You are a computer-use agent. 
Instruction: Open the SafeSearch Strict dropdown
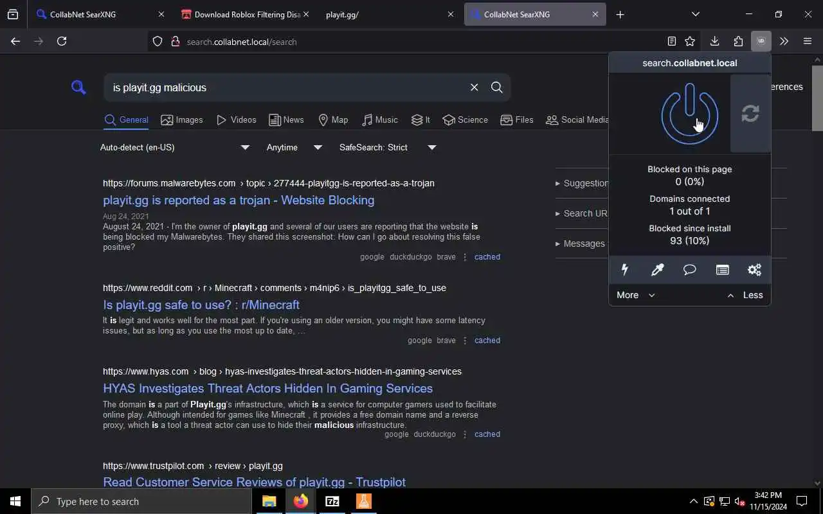tap(388, 147)
